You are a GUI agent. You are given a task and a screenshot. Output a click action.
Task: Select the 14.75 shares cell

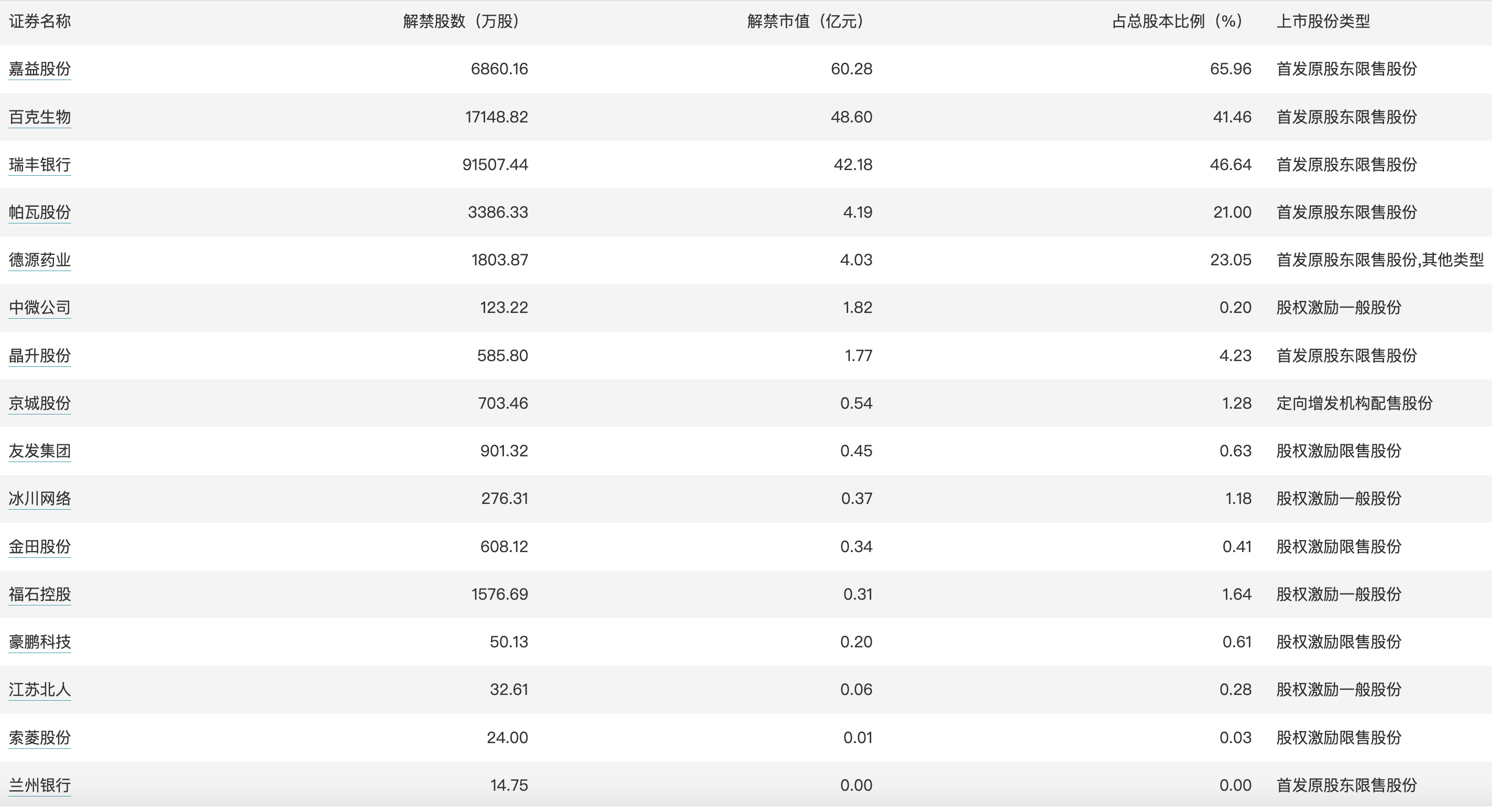[x=509, y=785]
